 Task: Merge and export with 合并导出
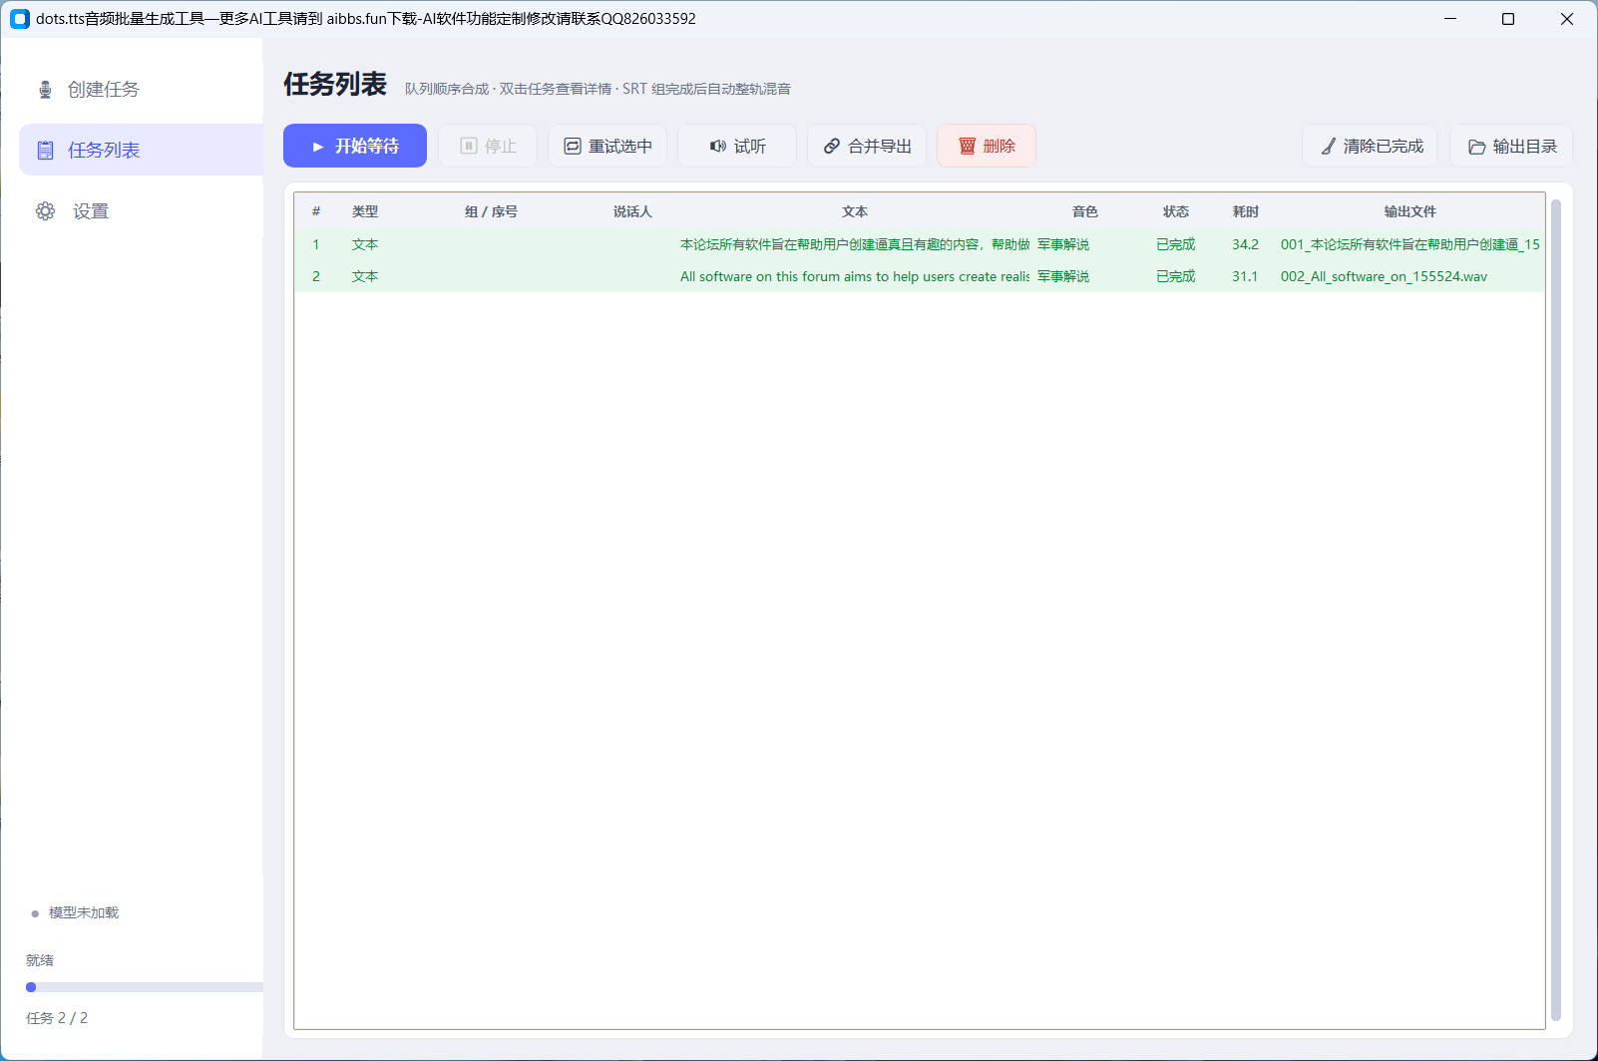click(x=867, y=146)
